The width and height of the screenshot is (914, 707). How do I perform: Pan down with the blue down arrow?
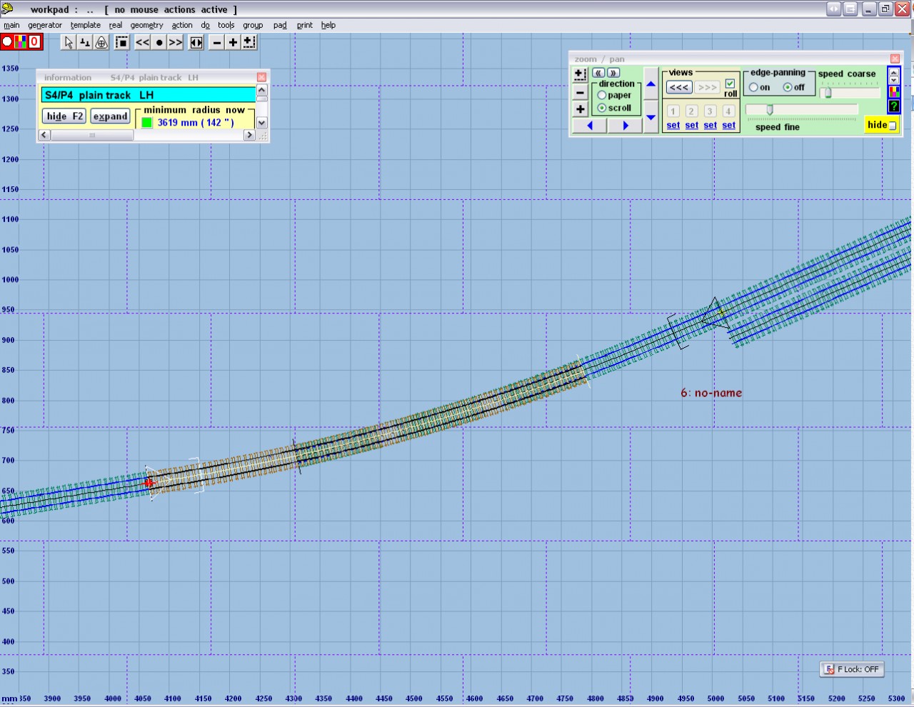[x=651, y=117]
